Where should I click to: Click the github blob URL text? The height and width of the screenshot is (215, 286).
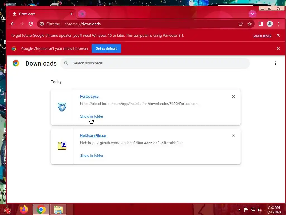[132, 143]
